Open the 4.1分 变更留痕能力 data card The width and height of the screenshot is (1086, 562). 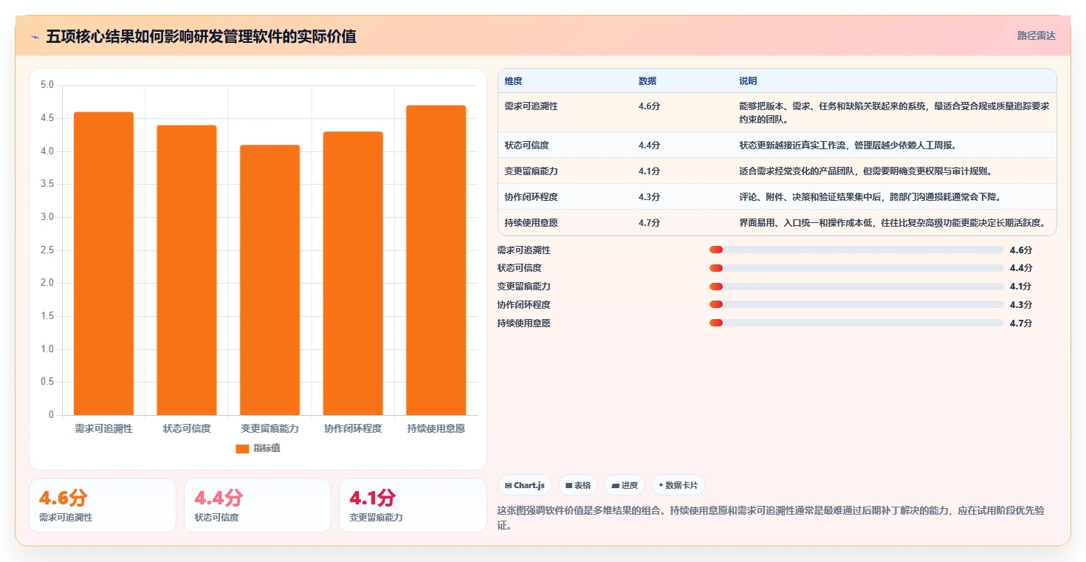(x=413, y=505)
